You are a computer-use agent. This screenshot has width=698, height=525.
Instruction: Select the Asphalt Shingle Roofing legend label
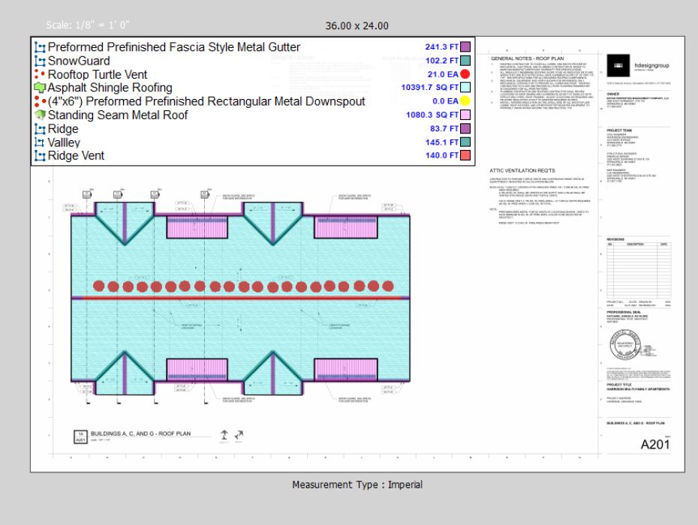110,88
